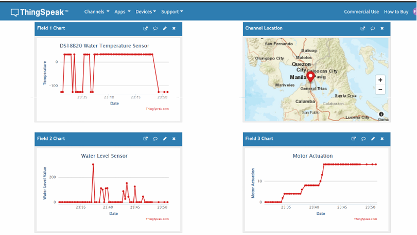Click the map info attribution icon

(x=381, y=114)
